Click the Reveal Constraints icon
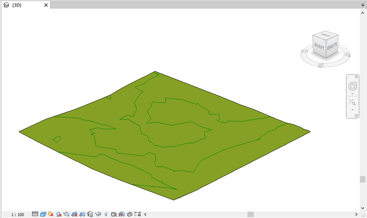Viewport: 367px width, 218px height. pyautogui.click(x=137, y=214)
